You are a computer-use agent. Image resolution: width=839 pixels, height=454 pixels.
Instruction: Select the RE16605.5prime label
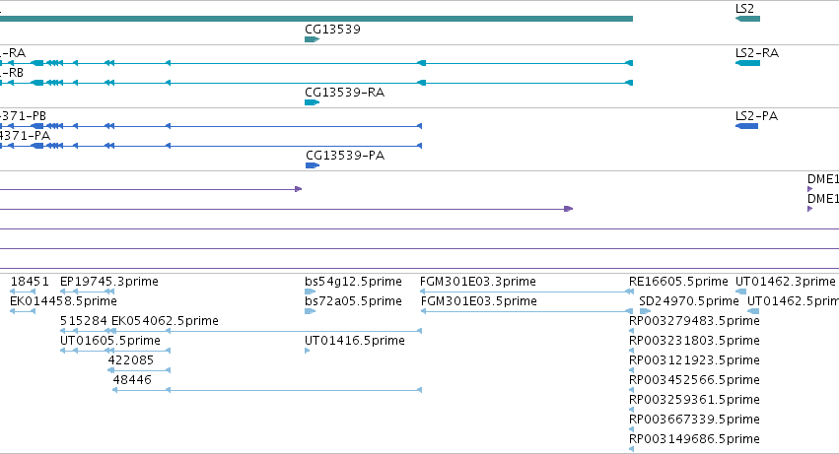click(678, 282)
